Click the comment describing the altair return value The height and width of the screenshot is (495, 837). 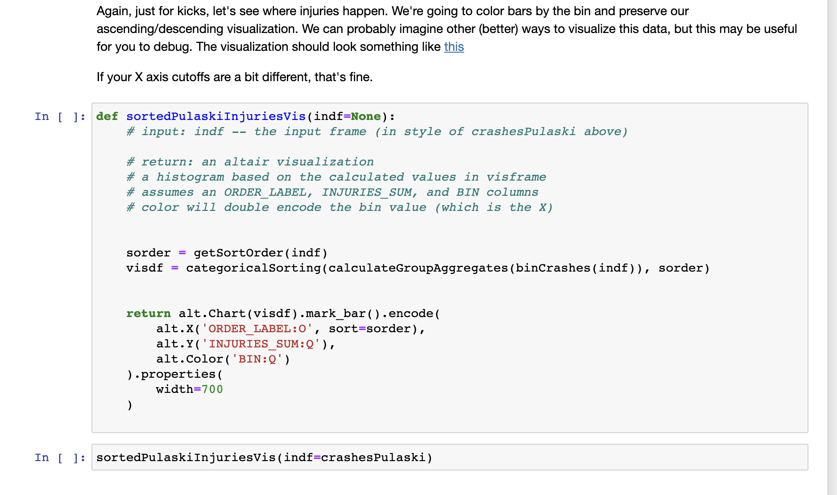tap(250, 161)
